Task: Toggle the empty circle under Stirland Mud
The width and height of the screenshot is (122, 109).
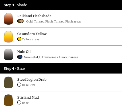Action: (19, 102)
